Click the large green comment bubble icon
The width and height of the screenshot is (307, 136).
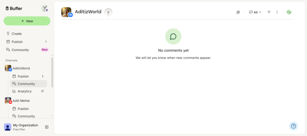[173, 37]
